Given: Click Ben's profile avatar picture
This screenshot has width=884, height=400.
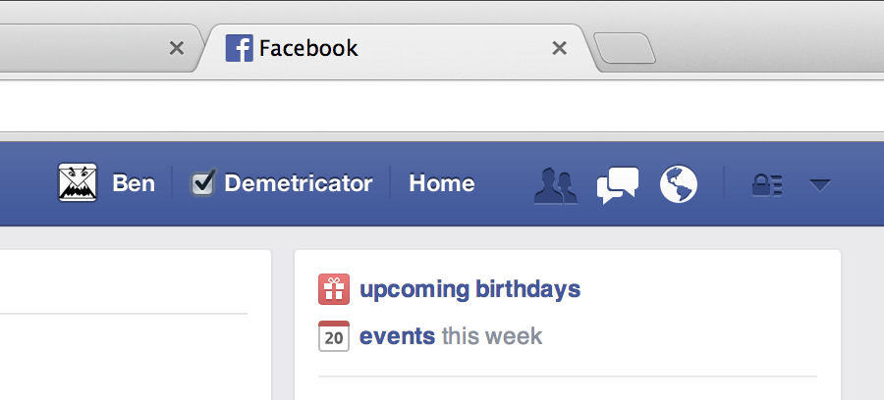Looking at the screenshot, I should point(78,182).
